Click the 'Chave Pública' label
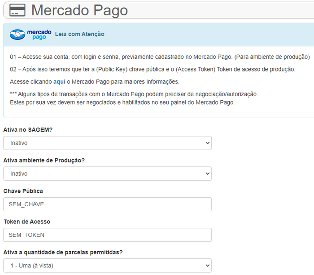 pyautogui.click(x=23, y=191)
